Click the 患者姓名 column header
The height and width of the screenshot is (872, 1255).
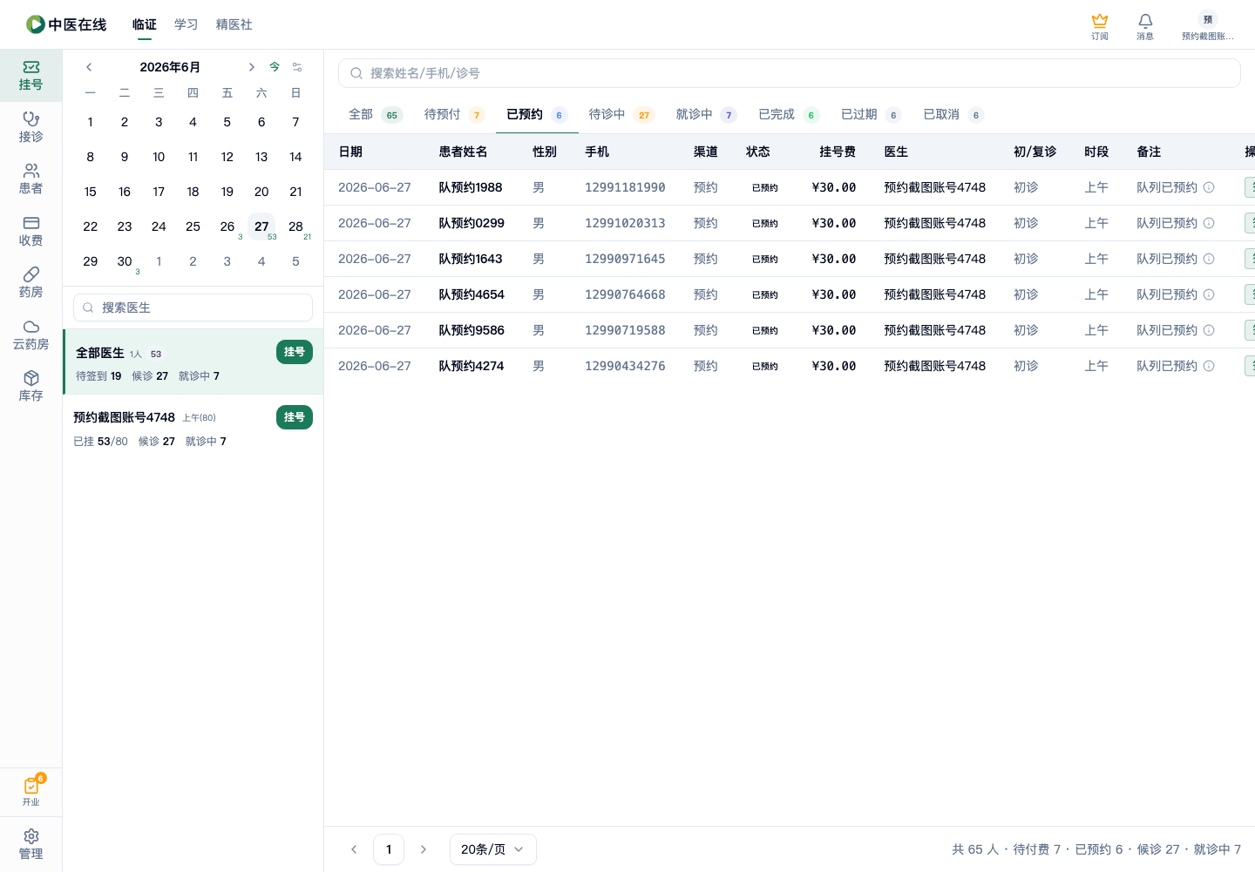[464, 152]
